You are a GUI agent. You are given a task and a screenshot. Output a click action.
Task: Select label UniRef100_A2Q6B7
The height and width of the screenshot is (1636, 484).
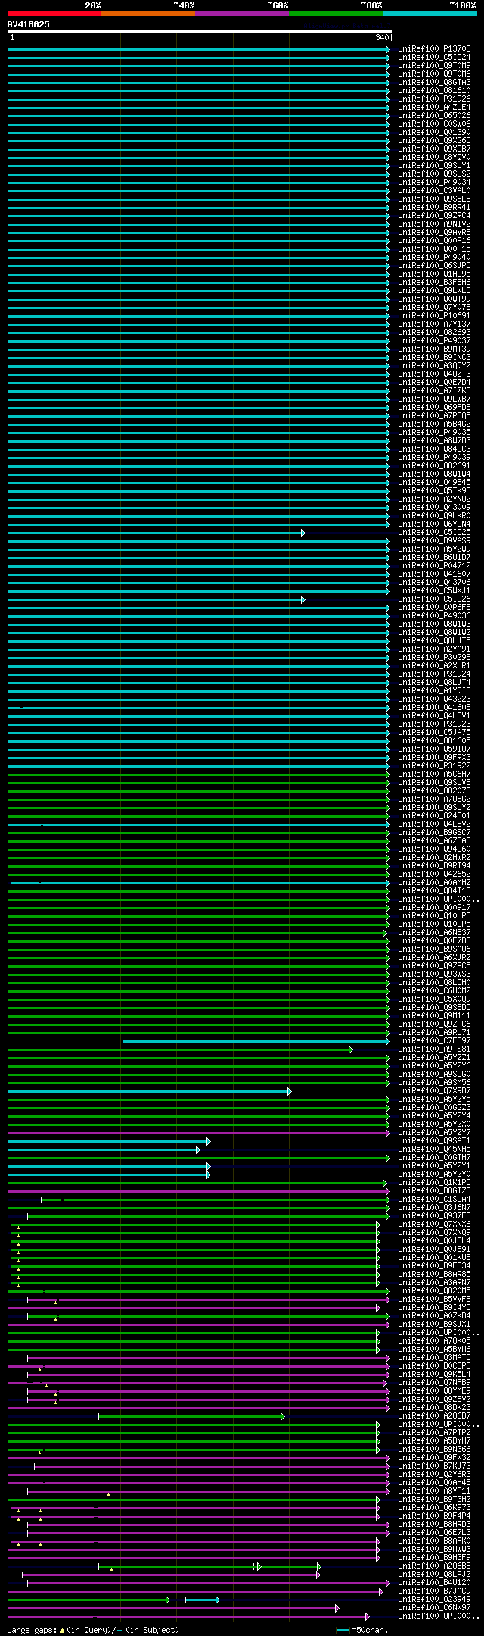(434, 1415)
